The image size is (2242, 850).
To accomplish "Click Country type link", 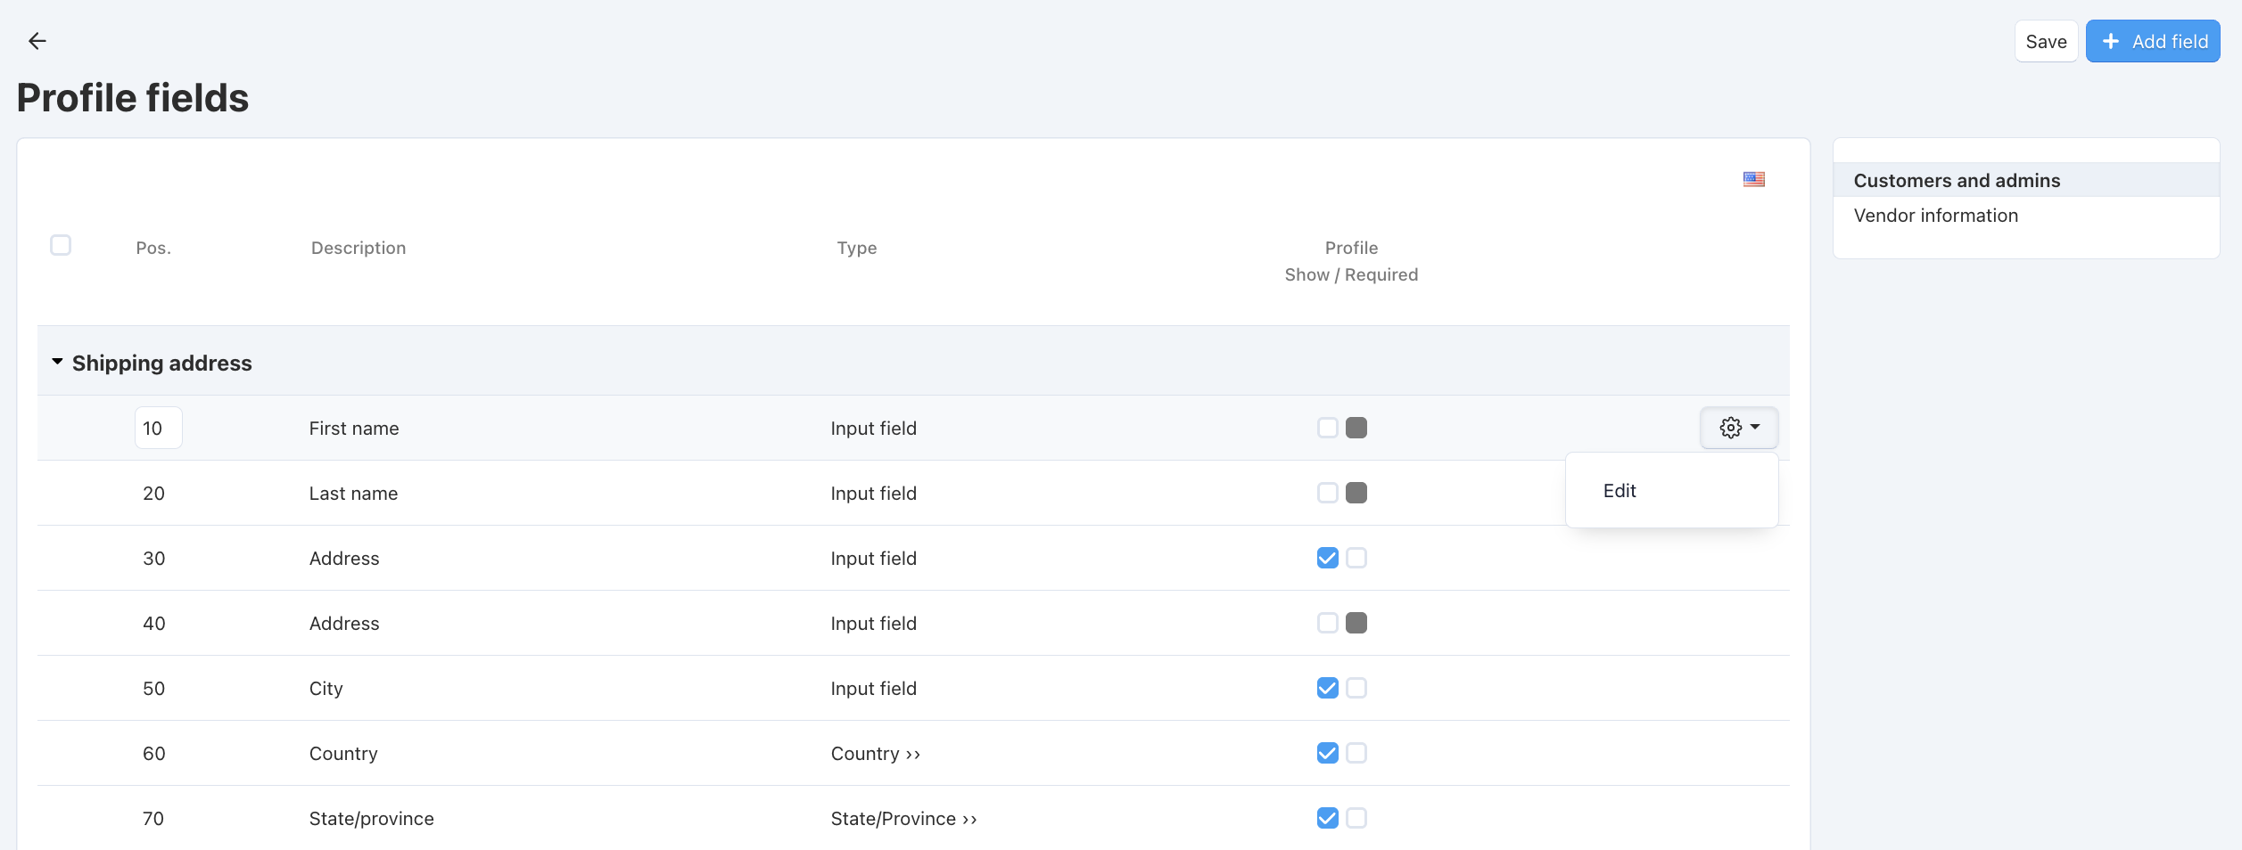I will (x=875, y=754).
